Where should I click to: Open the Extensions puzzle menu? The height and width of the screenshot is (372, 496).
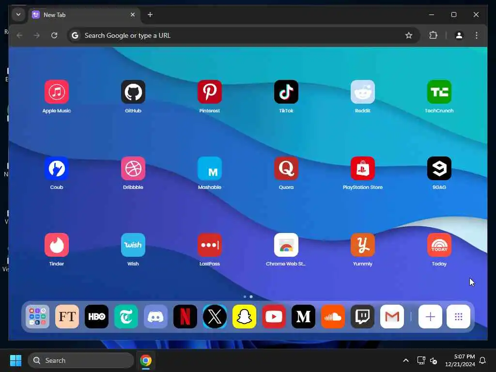point(434,35)
